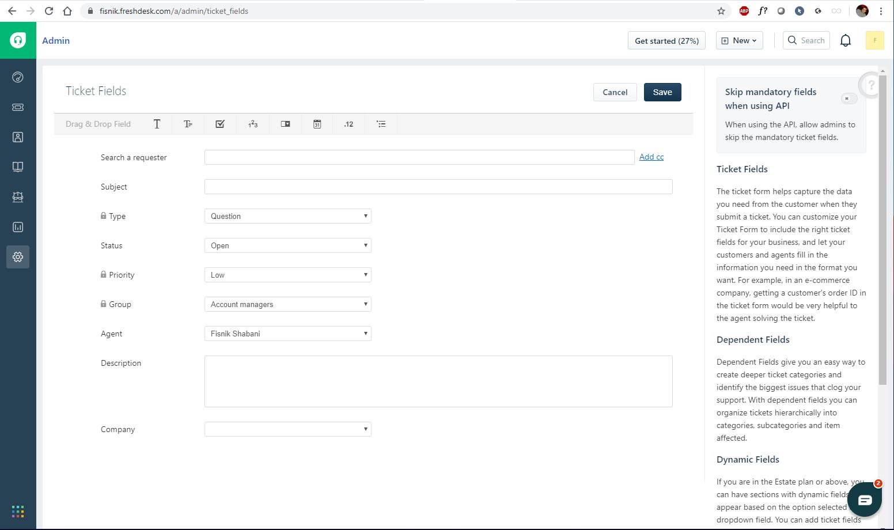Select the date field calendar icon
The height and width of the screenshot is (530, 894).
(317, 124)
